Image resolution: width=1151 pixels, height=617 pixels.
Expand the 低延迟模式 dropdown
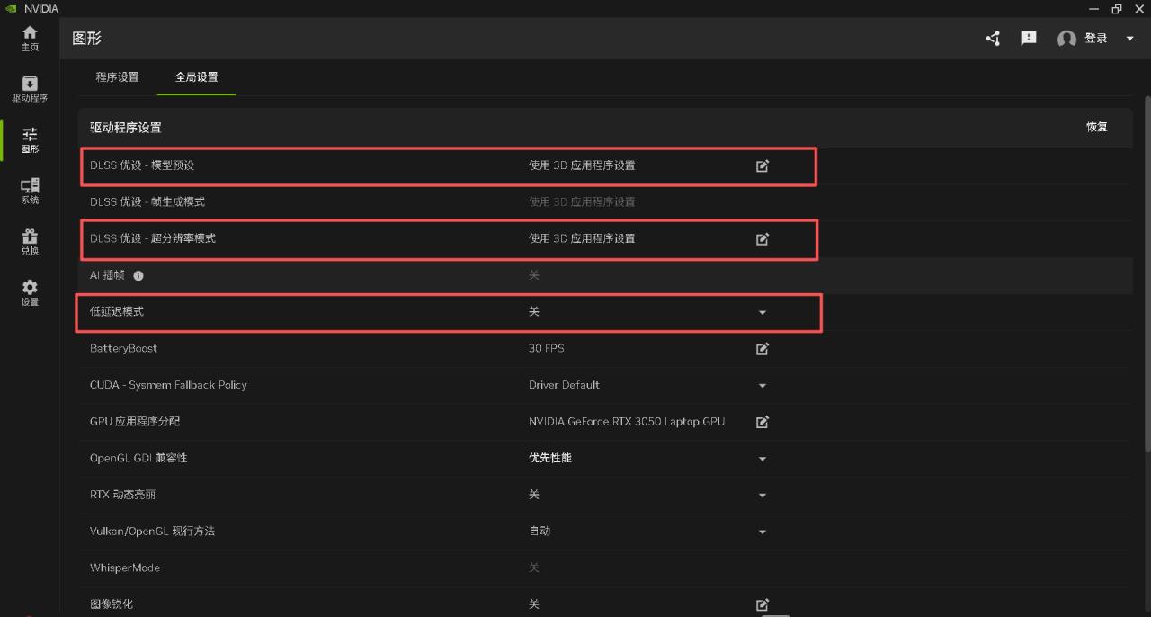[x=763, y=312]
